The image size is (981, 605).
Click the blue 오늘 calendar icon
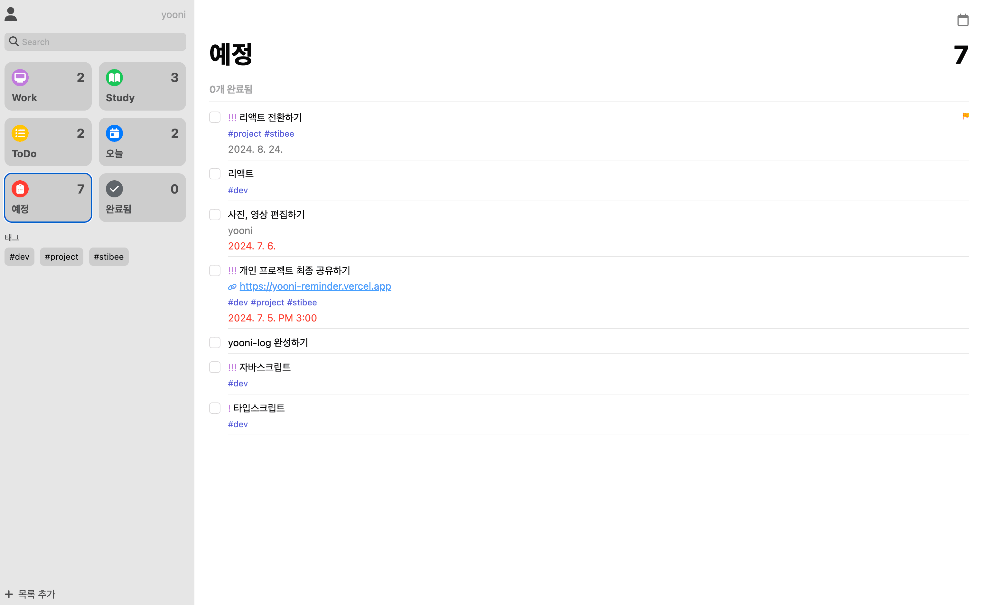[114, 133]
